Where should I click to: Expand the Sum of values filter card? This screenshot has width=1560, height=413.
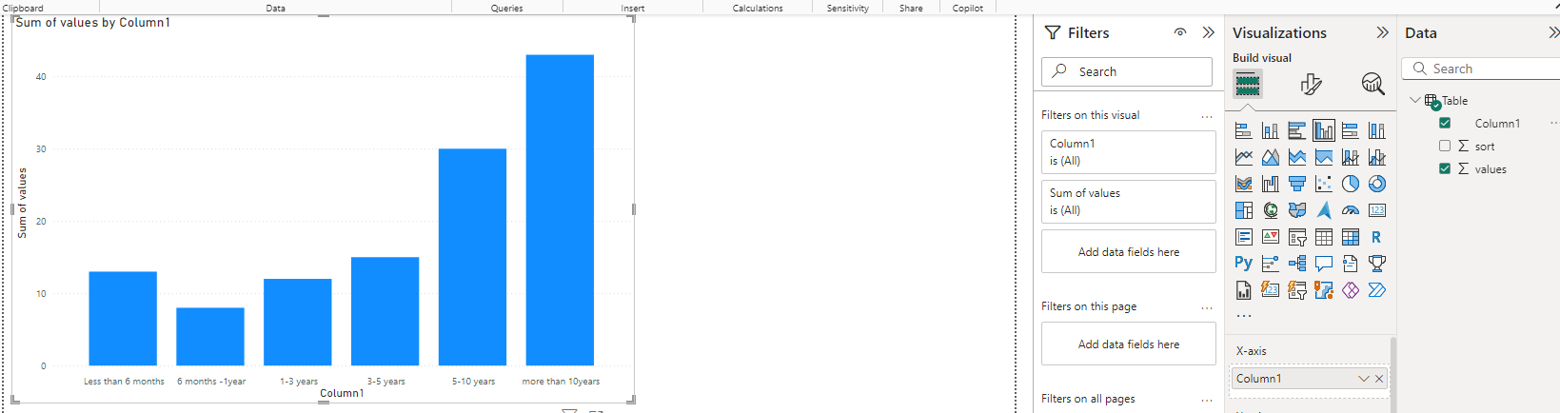(x=1129, y=202)
